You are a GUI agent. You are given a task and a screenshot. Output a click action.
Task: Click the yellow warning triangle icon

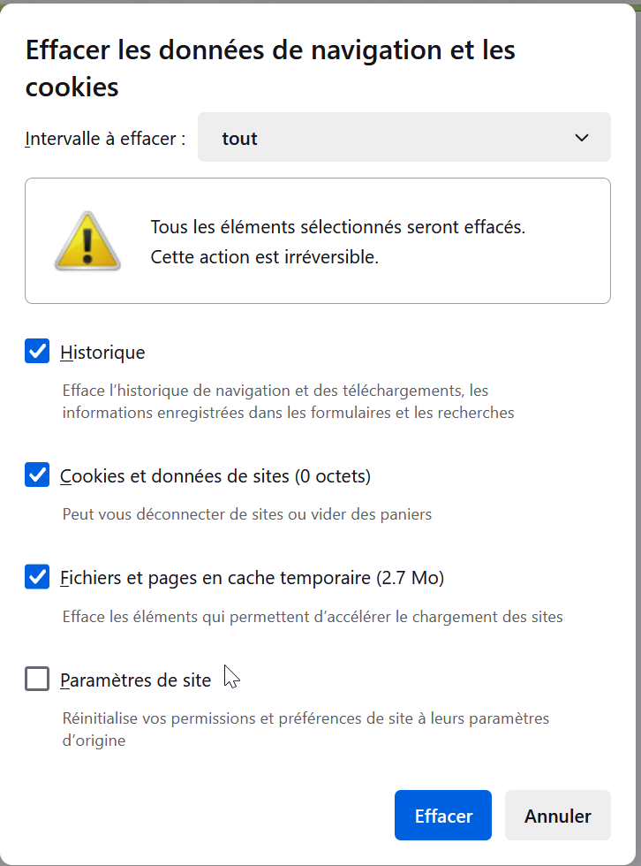[87, 240]
